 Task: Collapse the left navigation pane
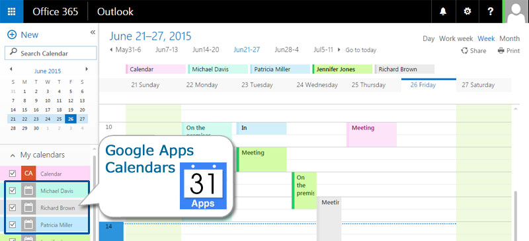[x=93, y=32]
